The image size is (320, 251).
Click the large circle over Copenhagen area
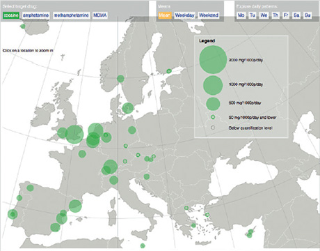[x=128, y=108]
